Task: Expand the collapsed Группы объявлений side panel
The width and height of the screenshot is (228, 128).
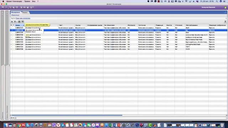Action: (x=7, y=65)
